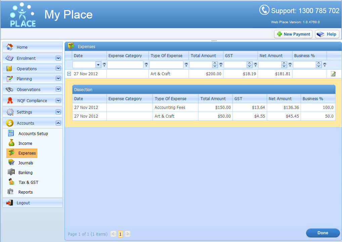The height and width of the screenshot is (242, 342).
Task: Click the Expense Category filter icon
Action: 146,65
